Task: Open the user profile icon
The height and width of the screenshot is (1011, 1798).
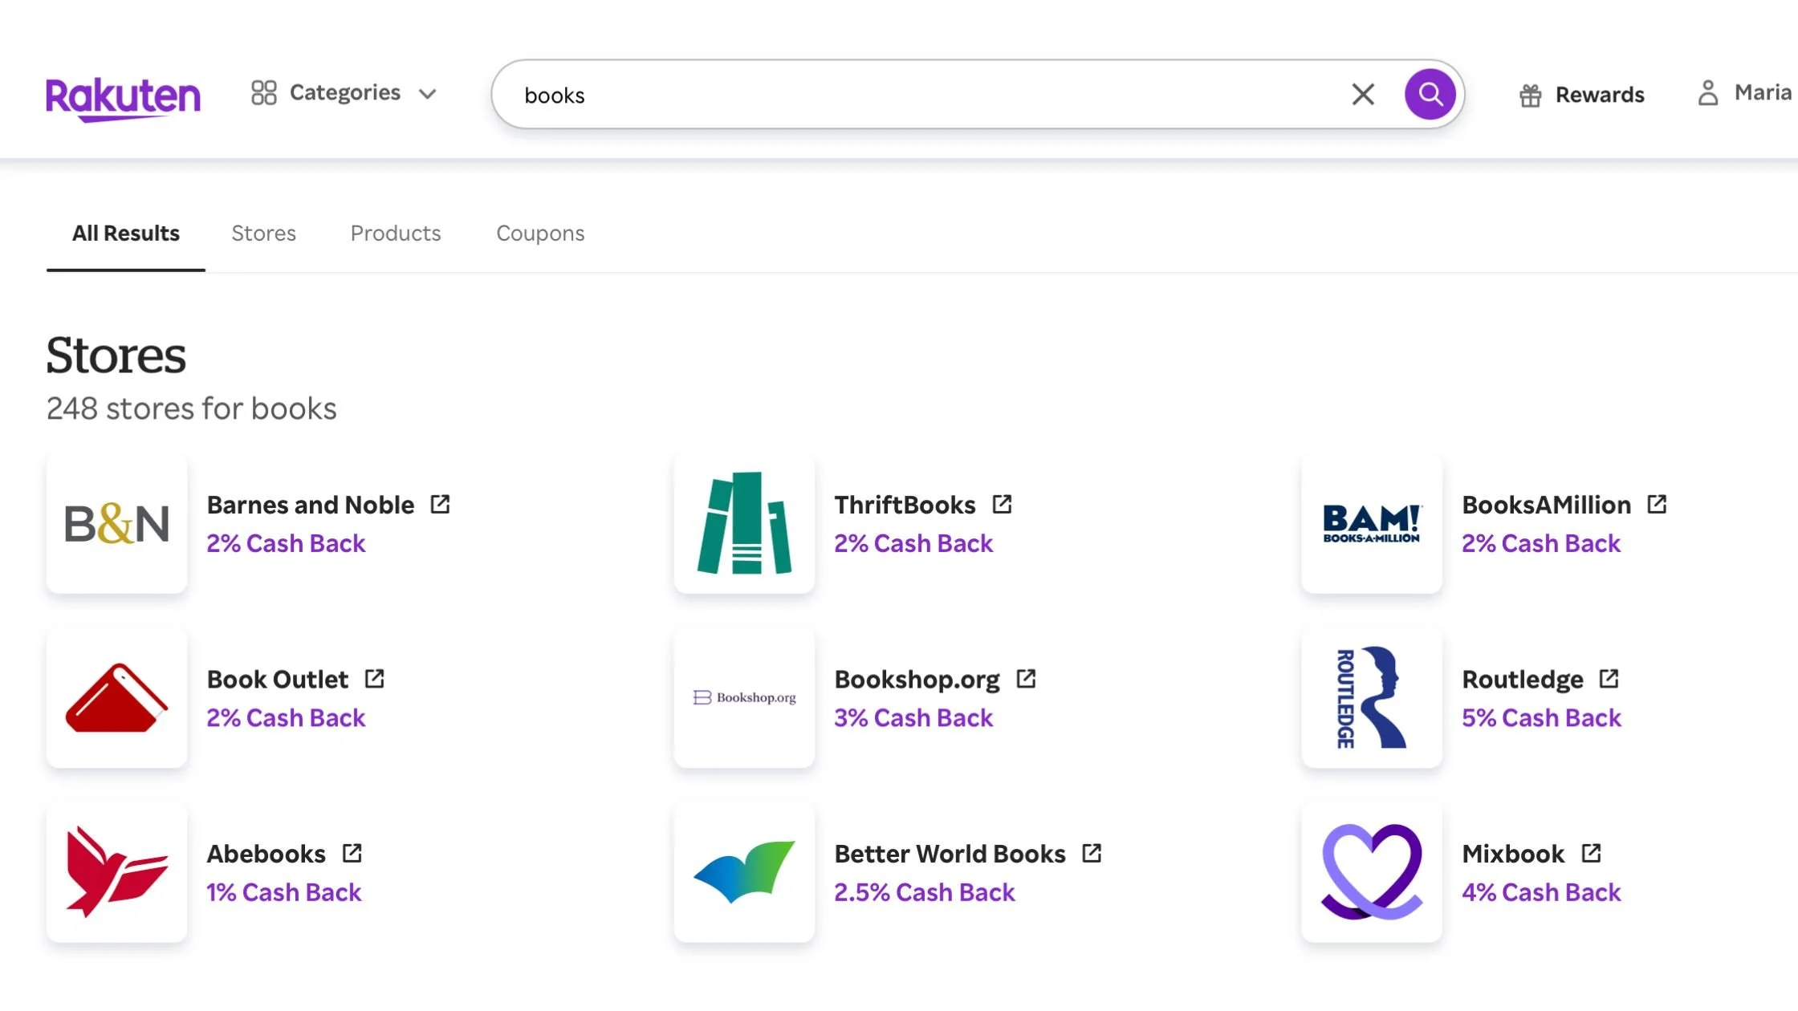Action: click(1708, 93)
